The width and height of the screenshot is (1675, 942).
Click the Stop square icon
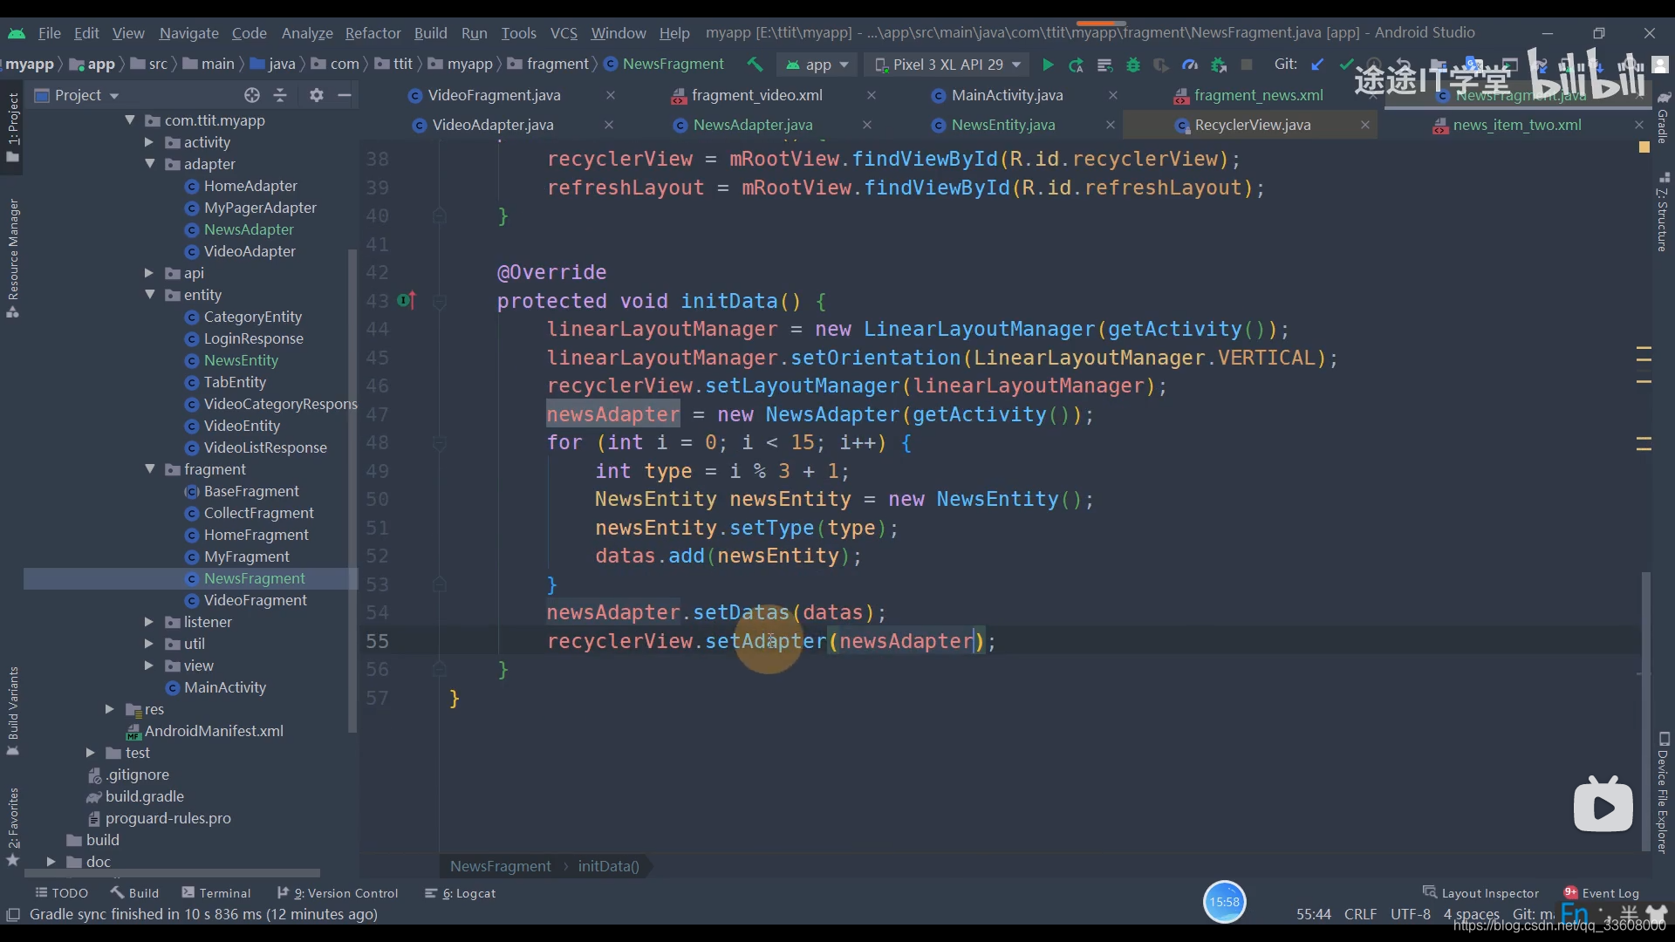(x=1247, y=65)
